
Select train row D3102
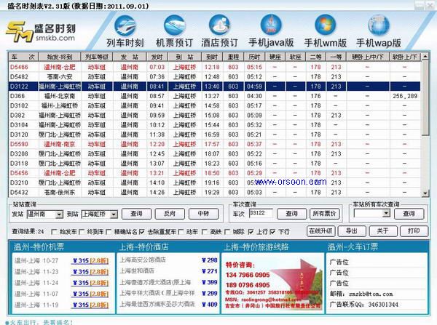(215, 105)
